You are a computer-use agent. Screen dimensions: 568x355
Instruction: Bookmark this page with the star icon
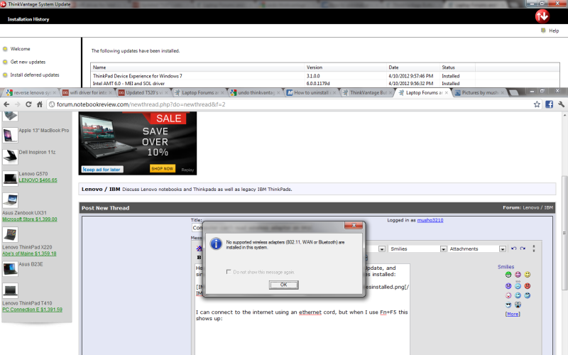coord(537,104)
